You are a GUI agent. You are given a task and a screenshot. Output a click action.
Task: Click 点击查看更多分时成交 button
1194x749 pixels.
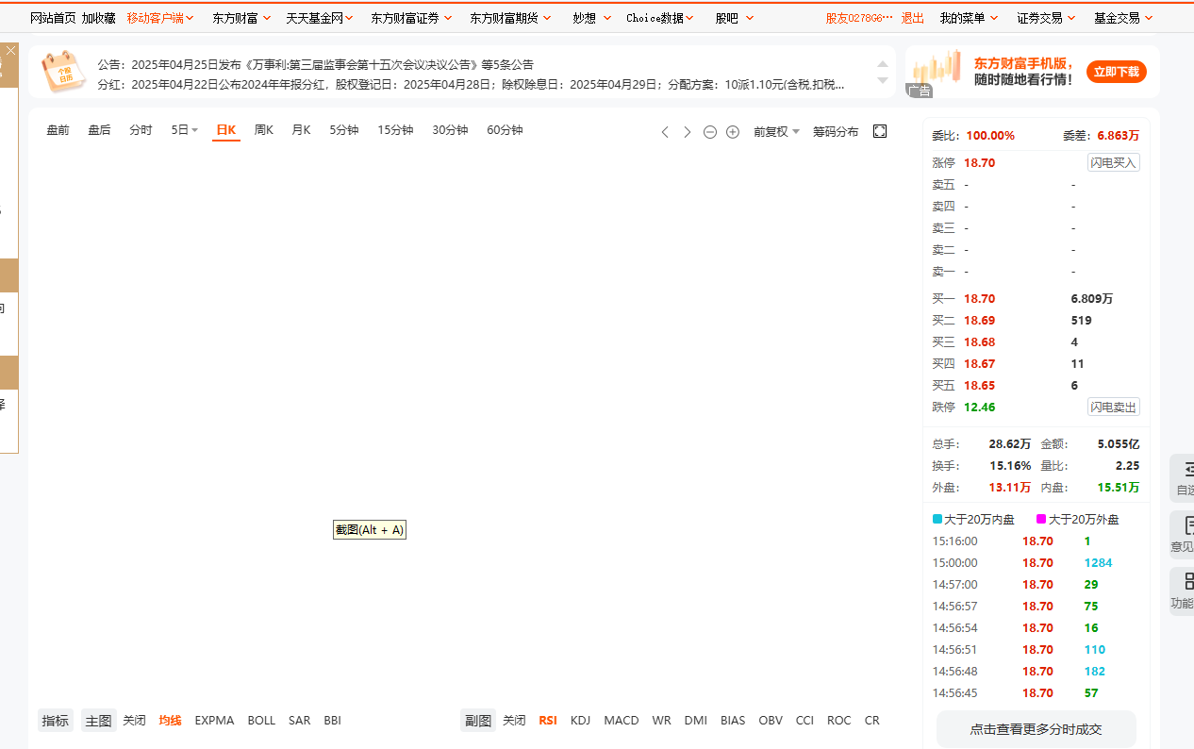[1036, 729]
